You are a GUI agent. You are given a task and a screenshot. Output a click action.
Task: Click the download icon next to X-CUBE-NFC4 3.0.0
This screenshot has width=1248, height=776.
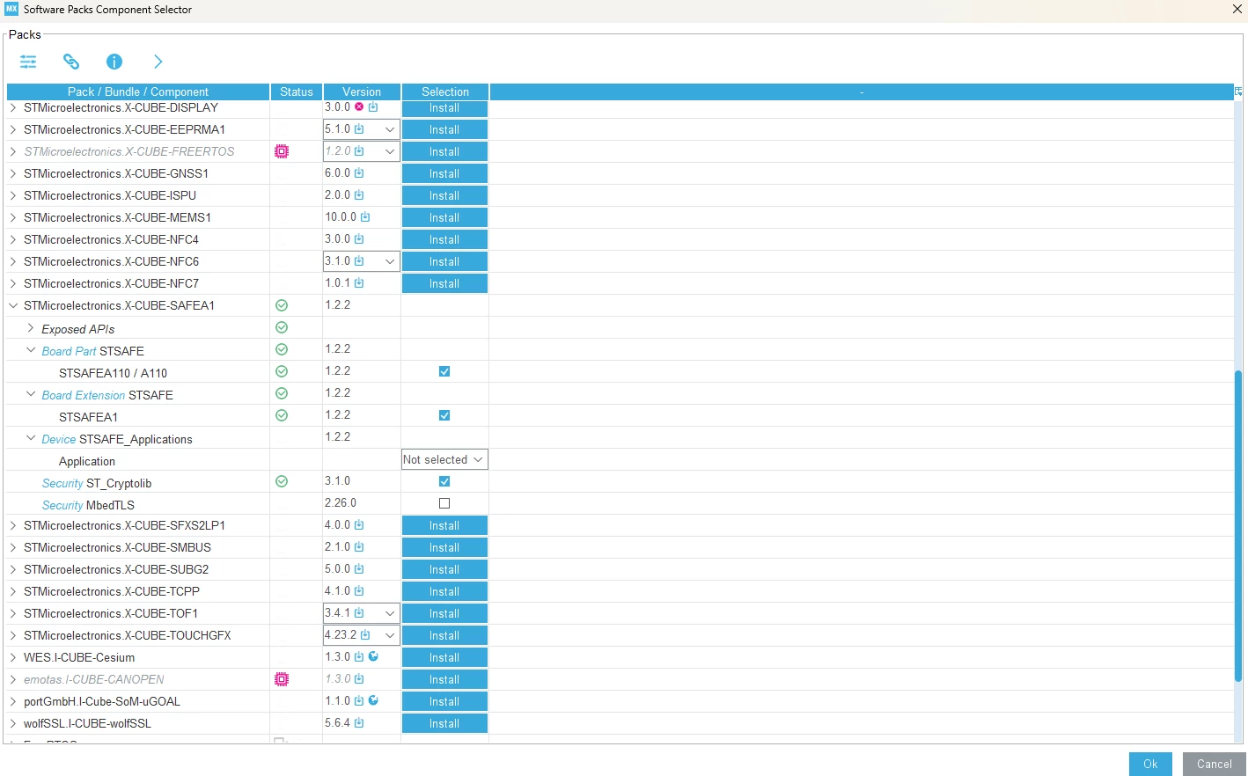click(x=359, y=239)
